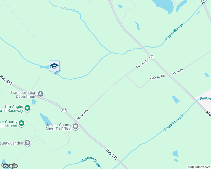Click the Malone Cir street label
This screenshot has height=169, width=211.
coord(157,77)
